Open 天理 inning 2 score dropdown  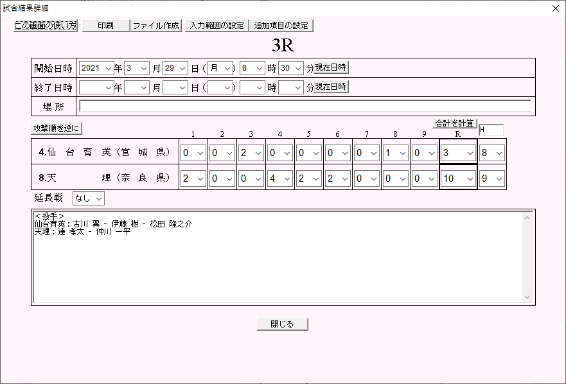pyautogui.click(x=222, y=179)
